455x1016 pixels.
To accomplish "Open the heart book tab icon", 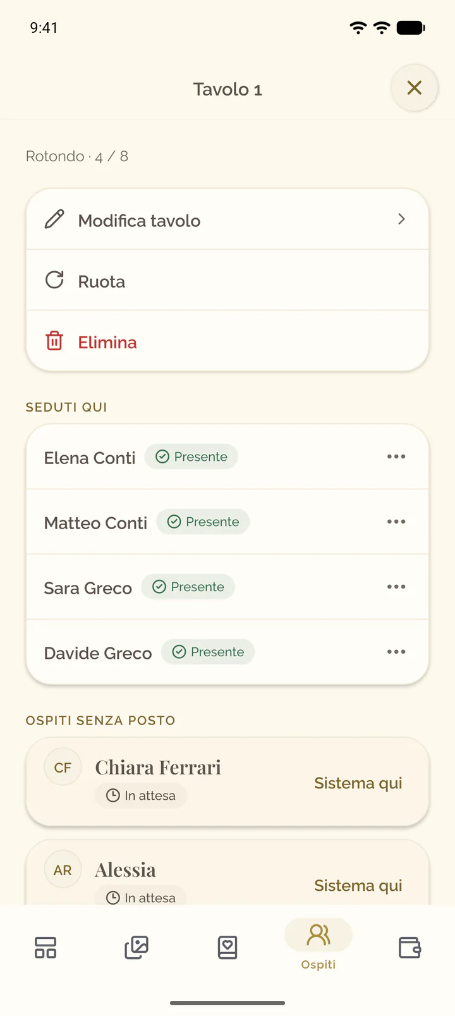I will [x=227, y=947].
